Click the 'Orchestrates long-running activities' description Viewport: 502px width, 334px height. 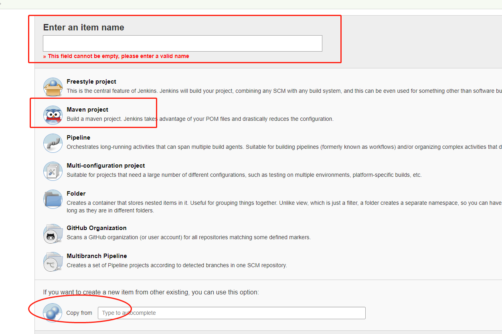coord(284,147)
